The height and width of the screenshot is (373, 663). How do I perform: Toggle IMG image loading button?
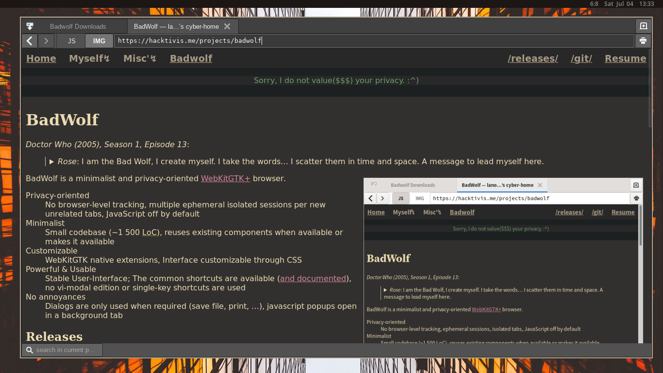coord(99,41)
